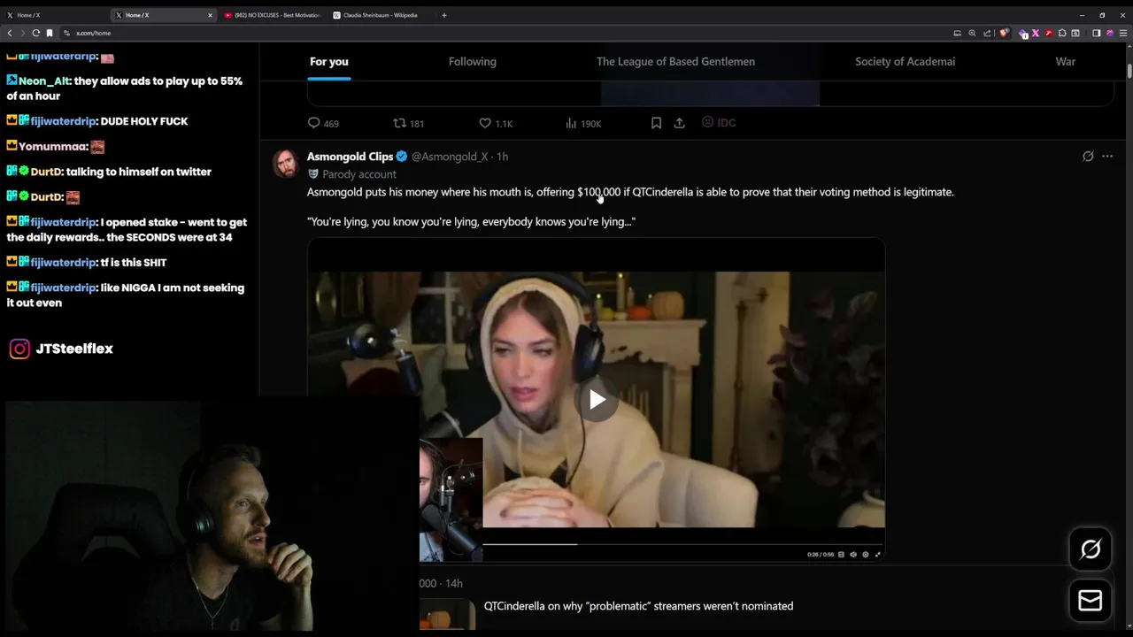
Task: Open the 14h timestamp of quoted post
Action: 454,583
